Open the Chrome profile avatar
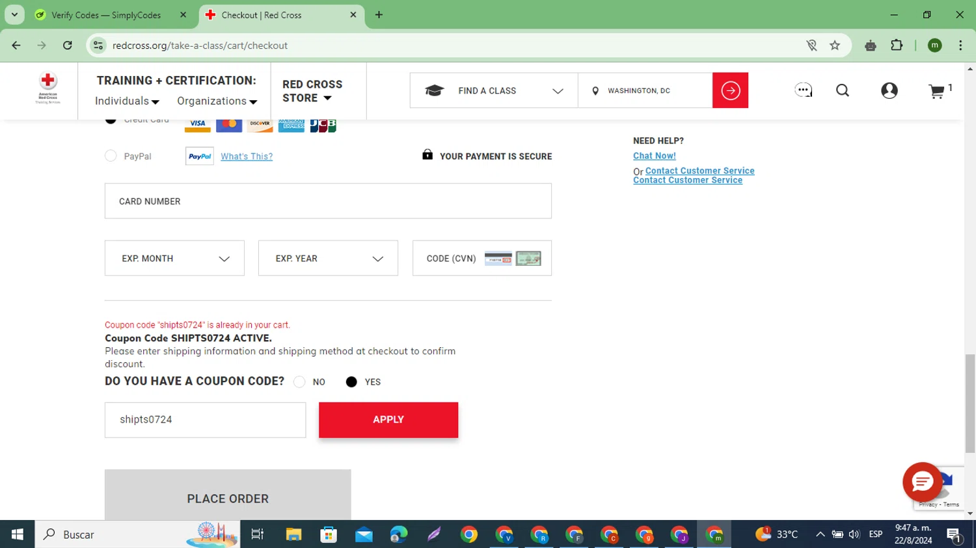The width and height of the screenshot is (976, 548). (x=935, y=46)
